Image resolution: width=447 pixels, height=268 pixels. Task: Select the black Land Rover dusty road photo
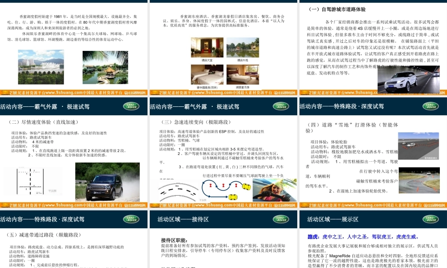pyautogui.click(x=107, y=182)
